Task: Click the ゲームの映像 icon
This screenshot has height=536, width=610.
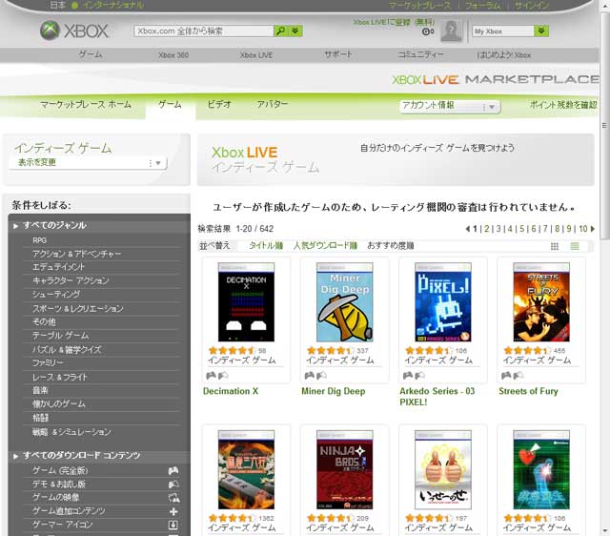Action: 173,498
